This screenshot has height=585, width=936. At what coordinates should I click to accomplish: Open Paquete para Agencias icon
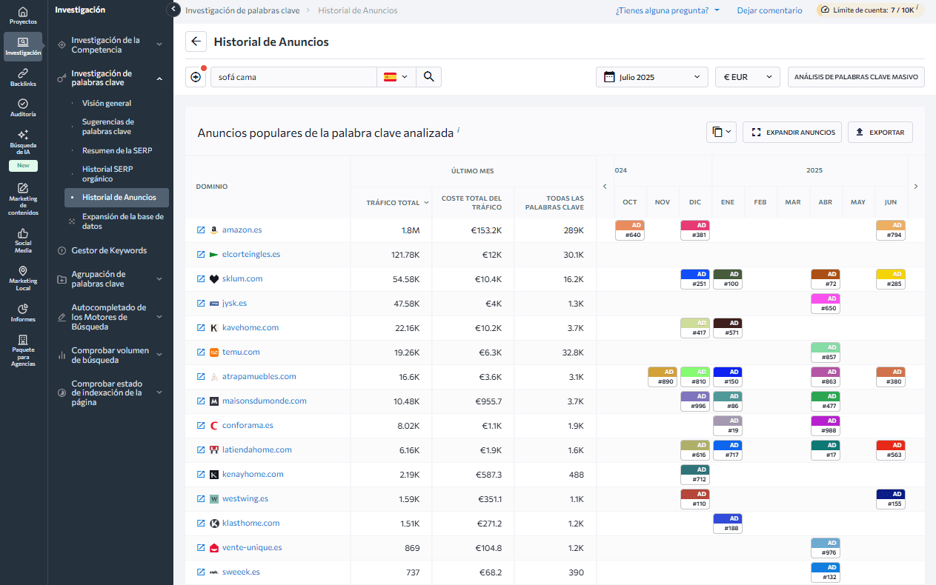tap(23, 351)
